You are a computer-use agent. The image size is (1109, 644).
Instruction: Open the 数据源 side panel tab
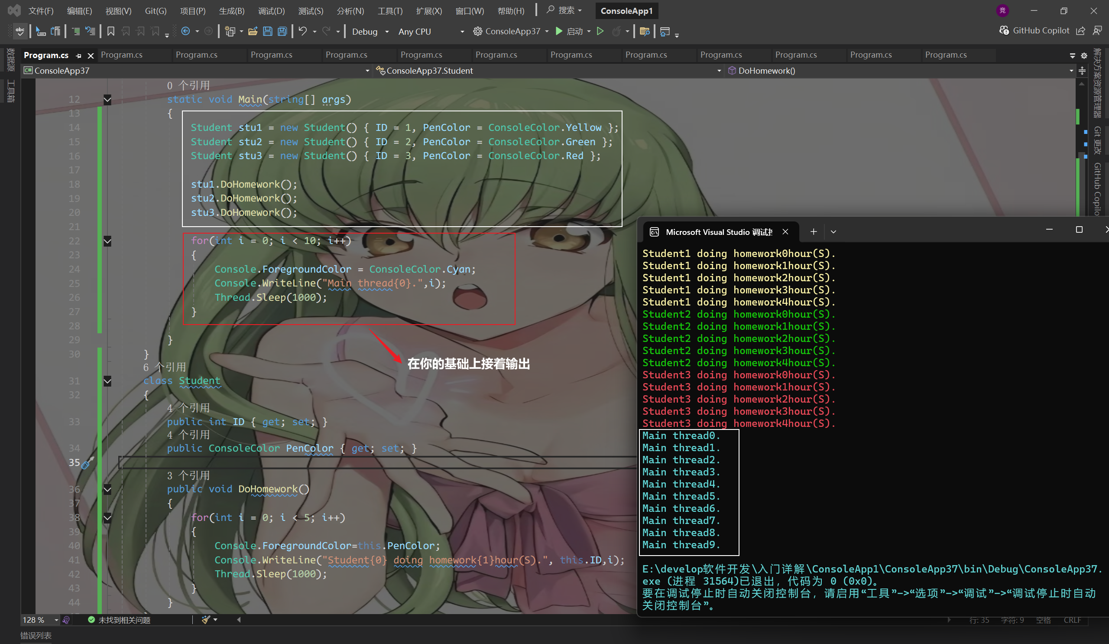10,60
